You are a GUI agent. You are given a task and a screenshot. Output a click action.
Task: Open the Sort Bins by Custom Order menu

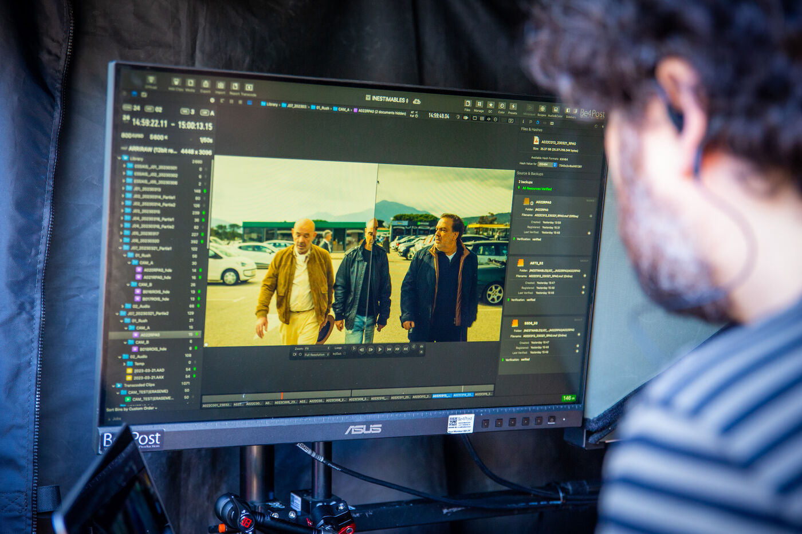click(131, 409)
